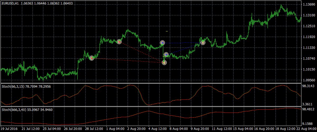The height and width of the screenshot is (132, 317).
Task: Click the 26 Jul 20:00 time label
Action: point(73,129)
